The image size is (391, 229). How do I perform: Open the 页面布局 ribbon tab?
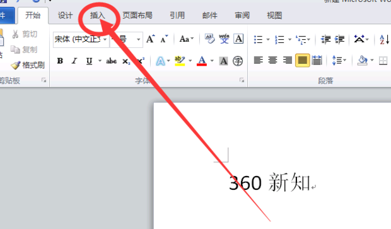[137, 16]
